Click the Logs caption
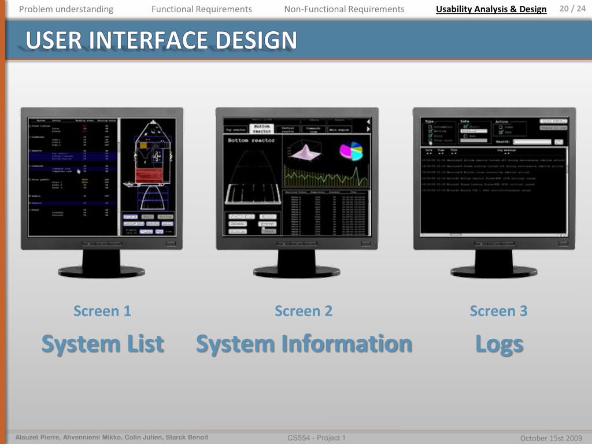Screen dimensions: 592x444 click(x=499, y=345)
